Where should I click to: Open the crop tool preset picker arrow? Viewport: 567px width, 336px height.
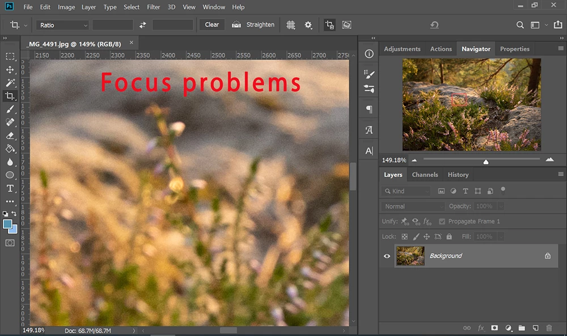coord(26,26)
